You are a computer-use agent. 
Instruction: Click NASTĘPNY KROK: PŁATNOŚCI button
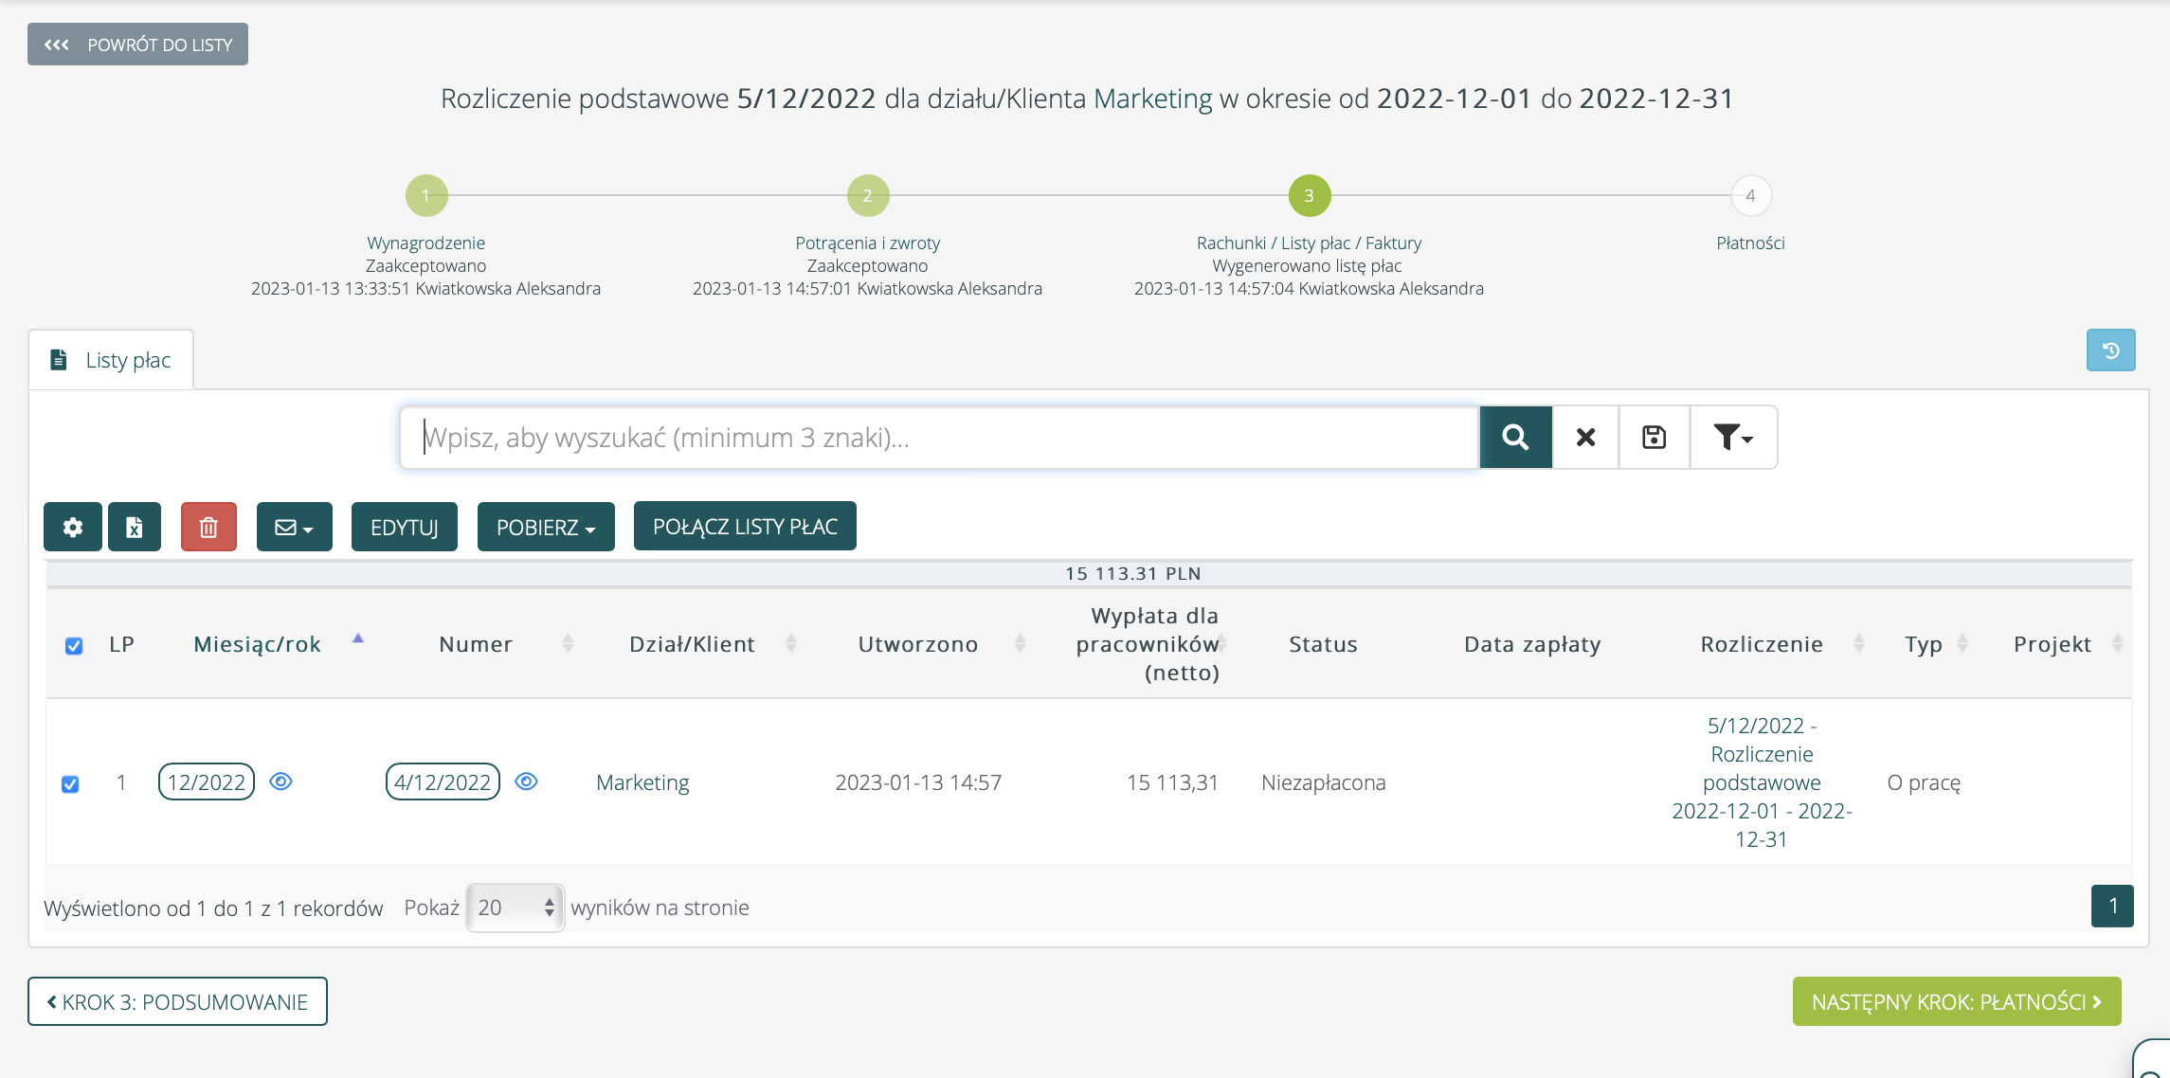tap(1956, 1001)
